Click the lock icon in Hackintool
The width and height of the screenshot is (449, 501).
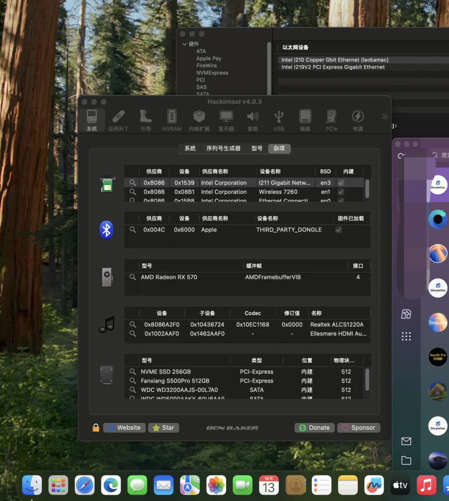(x=96, y=427)
